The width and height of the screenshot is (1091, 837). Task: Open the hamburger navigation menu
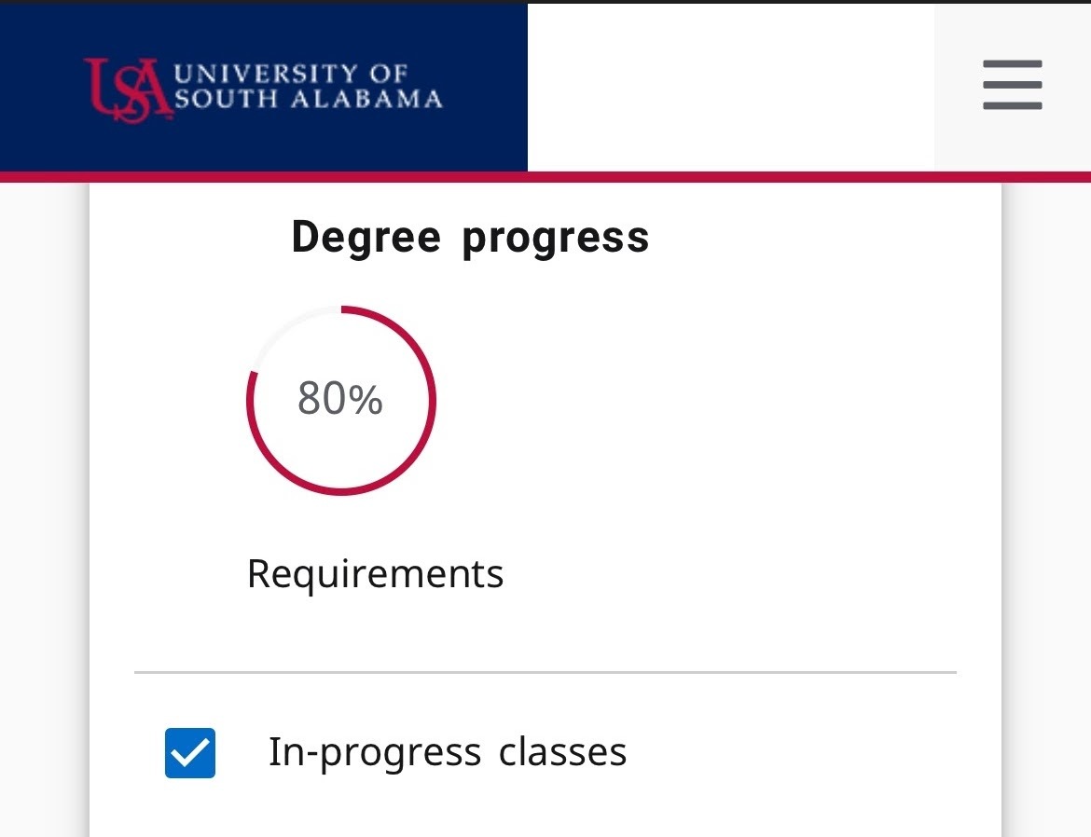pyautogui.click(x=1012, y=86)
